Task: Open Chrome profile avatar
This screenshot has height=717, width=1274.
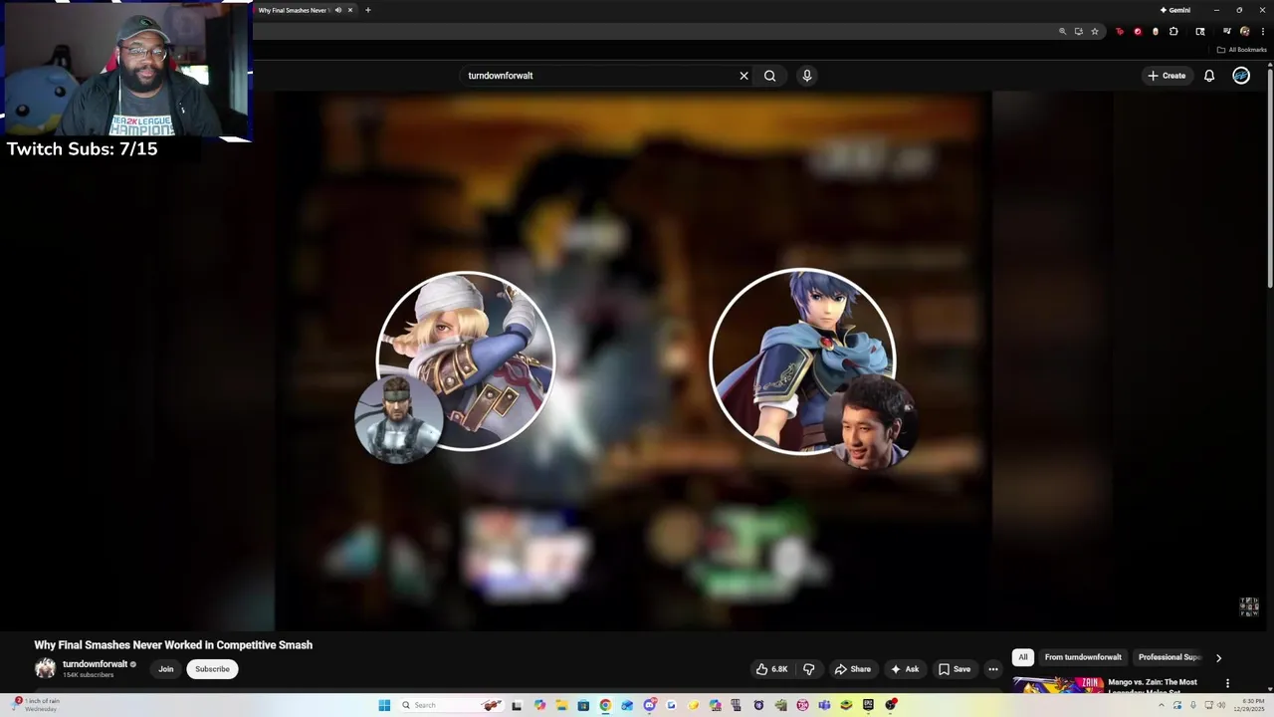Action: coord(1245,32)
